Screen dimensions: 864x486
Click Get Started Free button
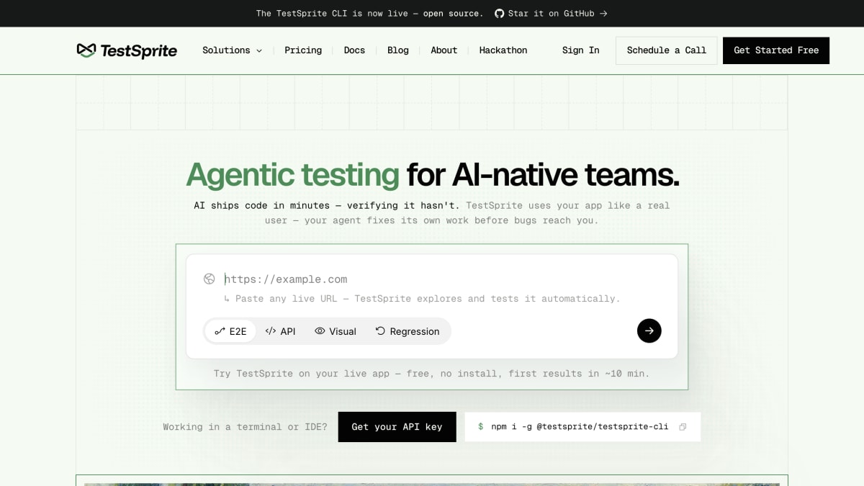776,50
